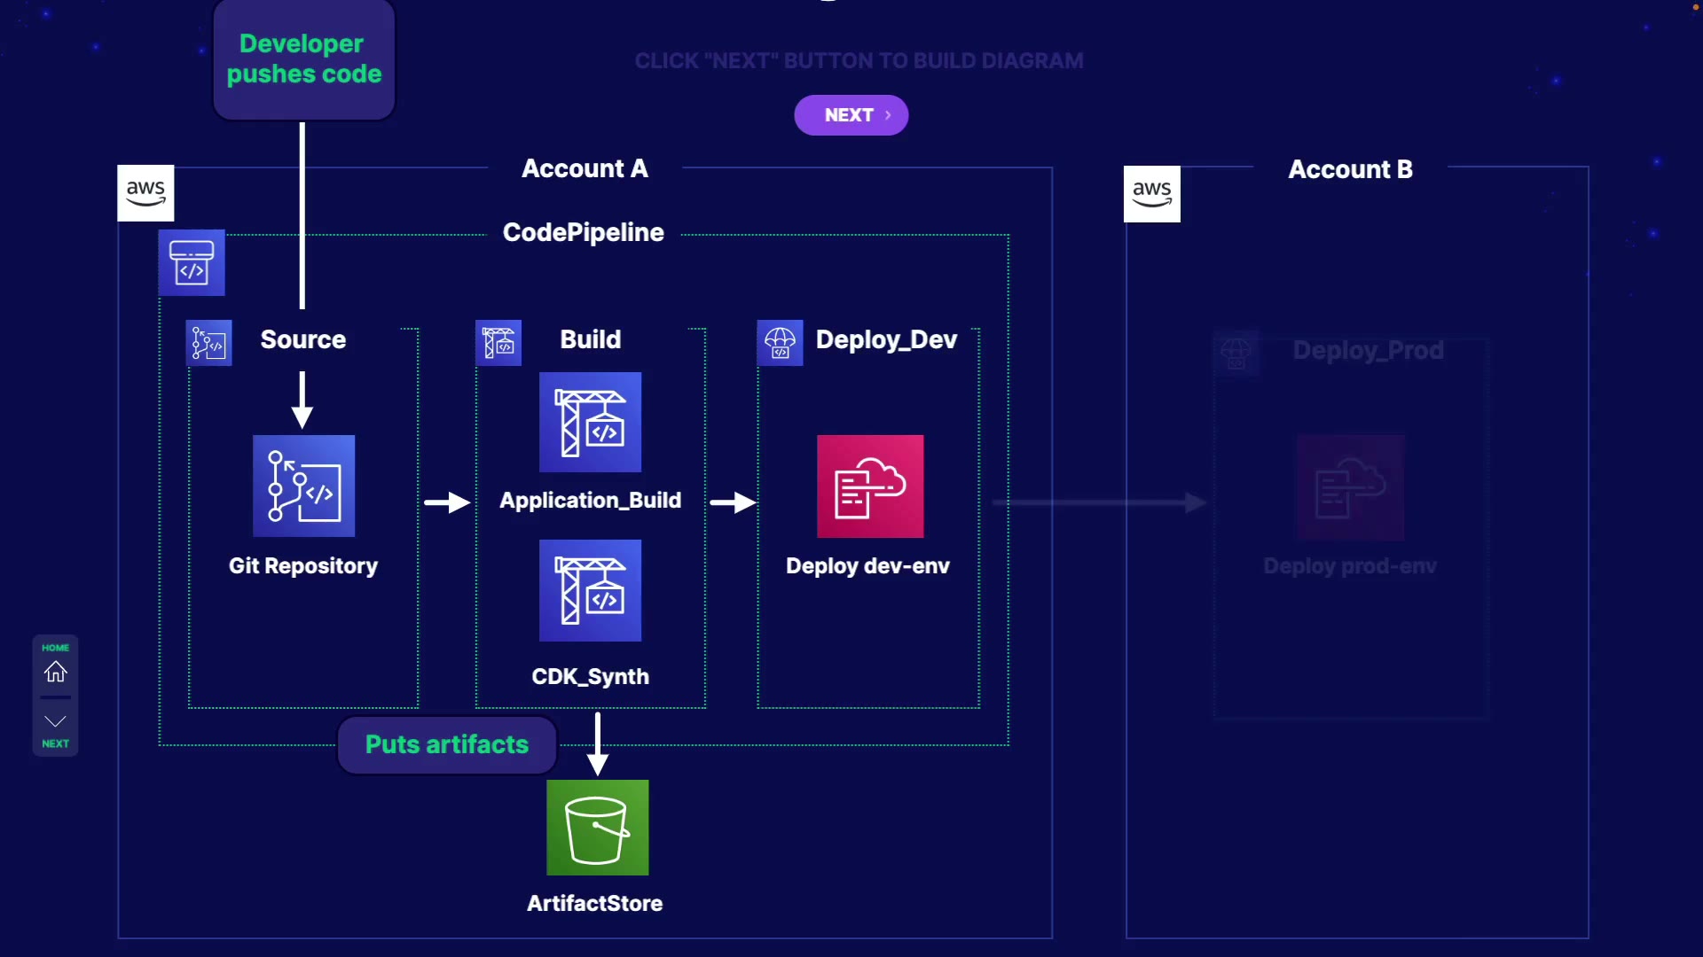Image resolution: width=1703 pixels, height=957 pixels.
Task: Click the Account A heading text
Action: [x=585, y=168]
